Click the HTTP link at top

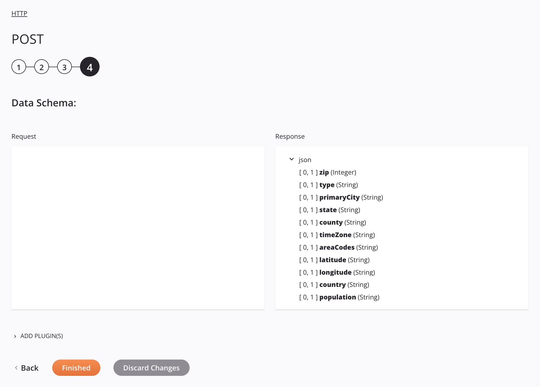click(19, 13)
